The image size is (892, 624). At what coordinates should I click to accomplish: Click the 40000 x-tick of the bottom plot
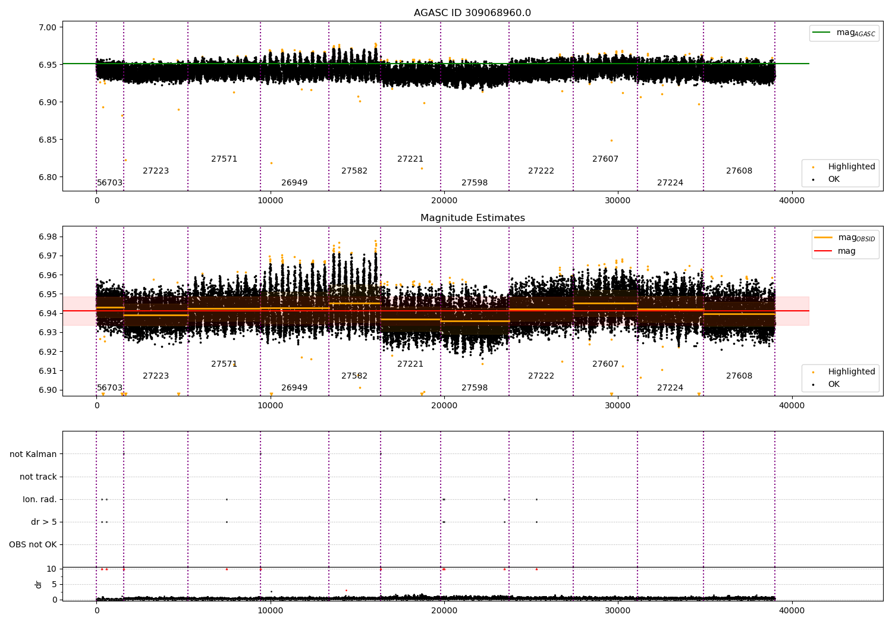coord(792,610)
